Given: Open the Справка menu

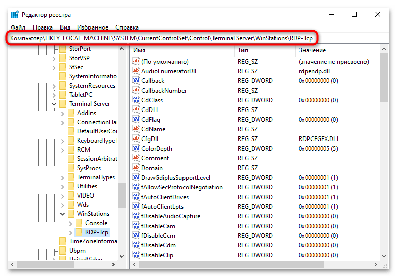Looking at the screenshot, I should pos(127,27).
